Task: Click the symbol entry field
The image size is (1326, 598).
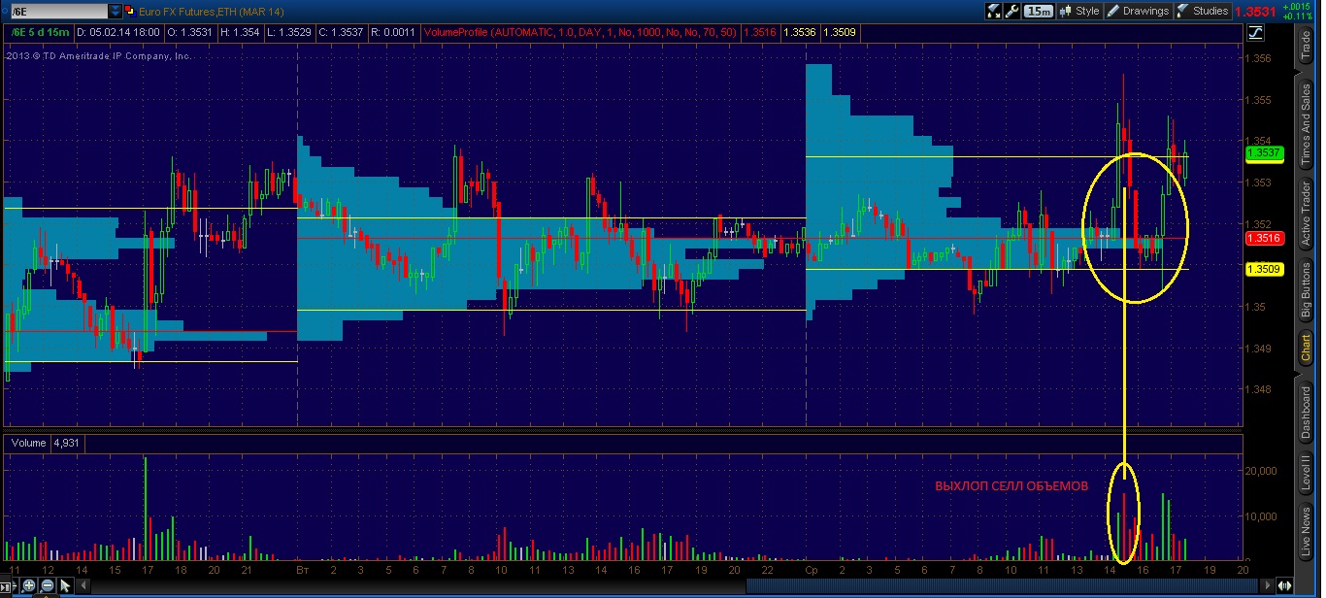Action: tap(57, 12)
